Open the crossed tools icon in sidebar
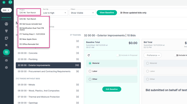187x104 pixels. click(x=6, y=45)
